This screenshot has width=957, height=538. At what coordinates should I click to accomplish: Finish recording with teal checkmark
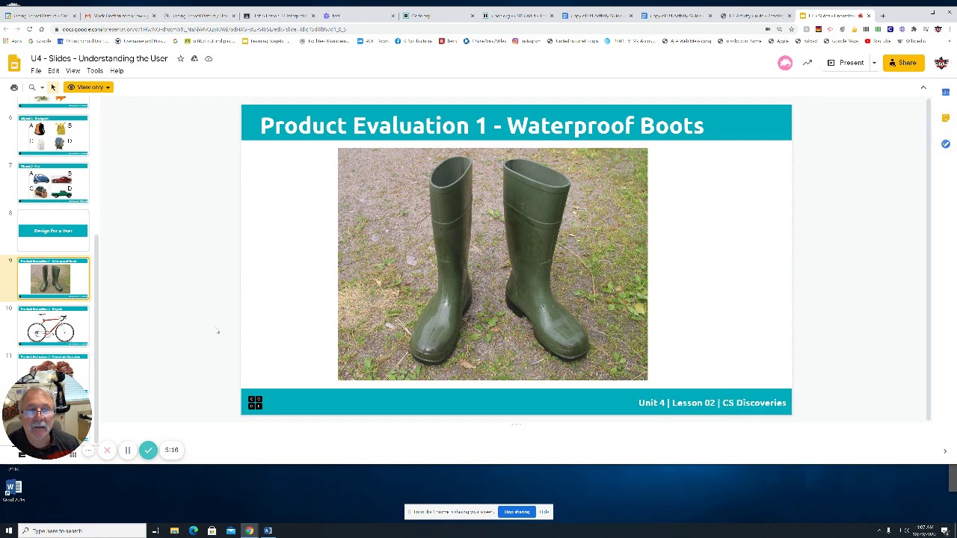[x=148, y=450]
